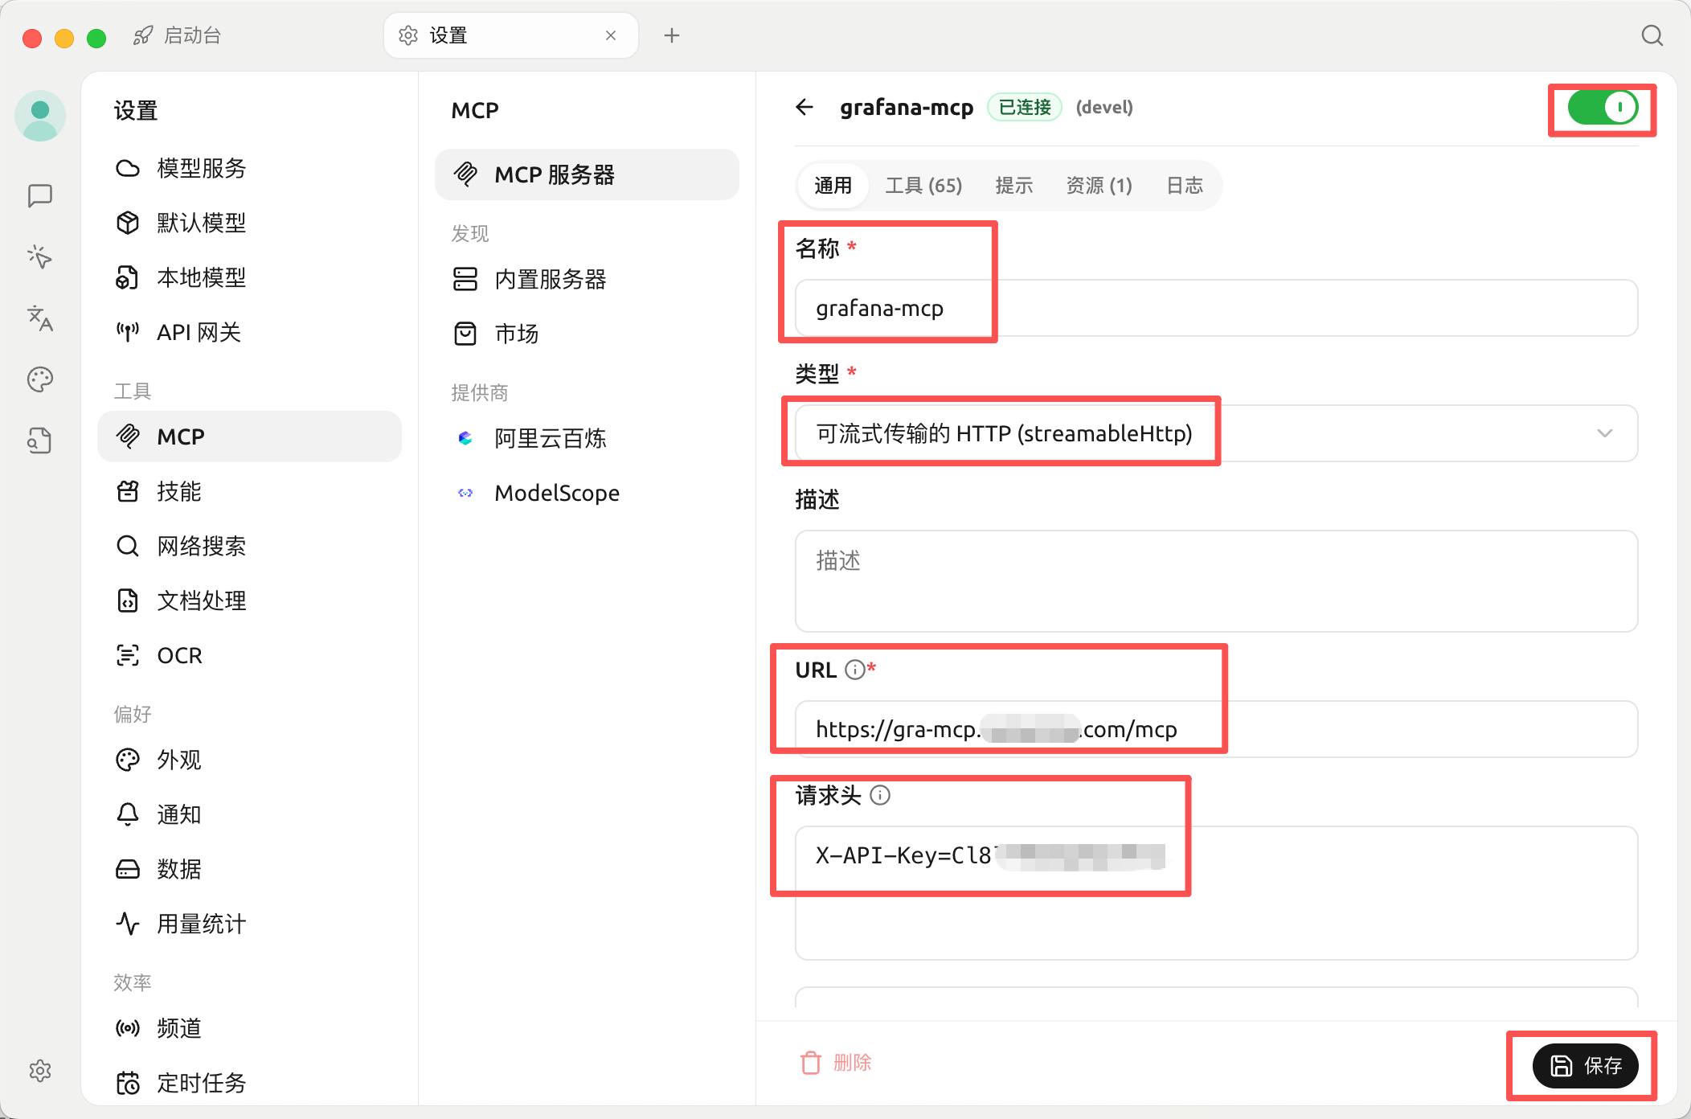Click the 描述 text area
1691x1119 pixels.
tap(1216, 581)
